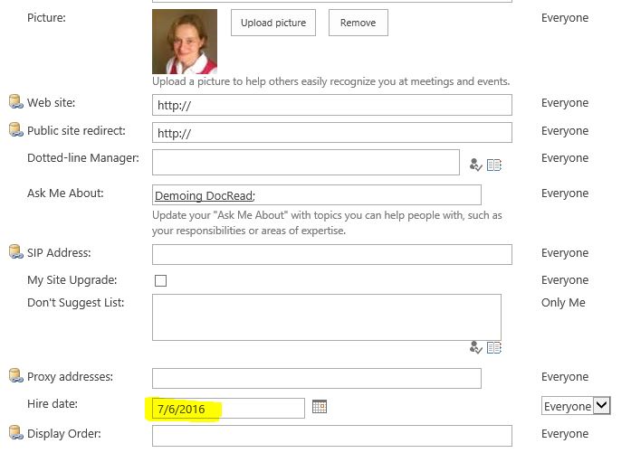This screenshot has width=631, height=453.
Task: Browse address book for Dotted-line Manager
Action: coord(494,165)
